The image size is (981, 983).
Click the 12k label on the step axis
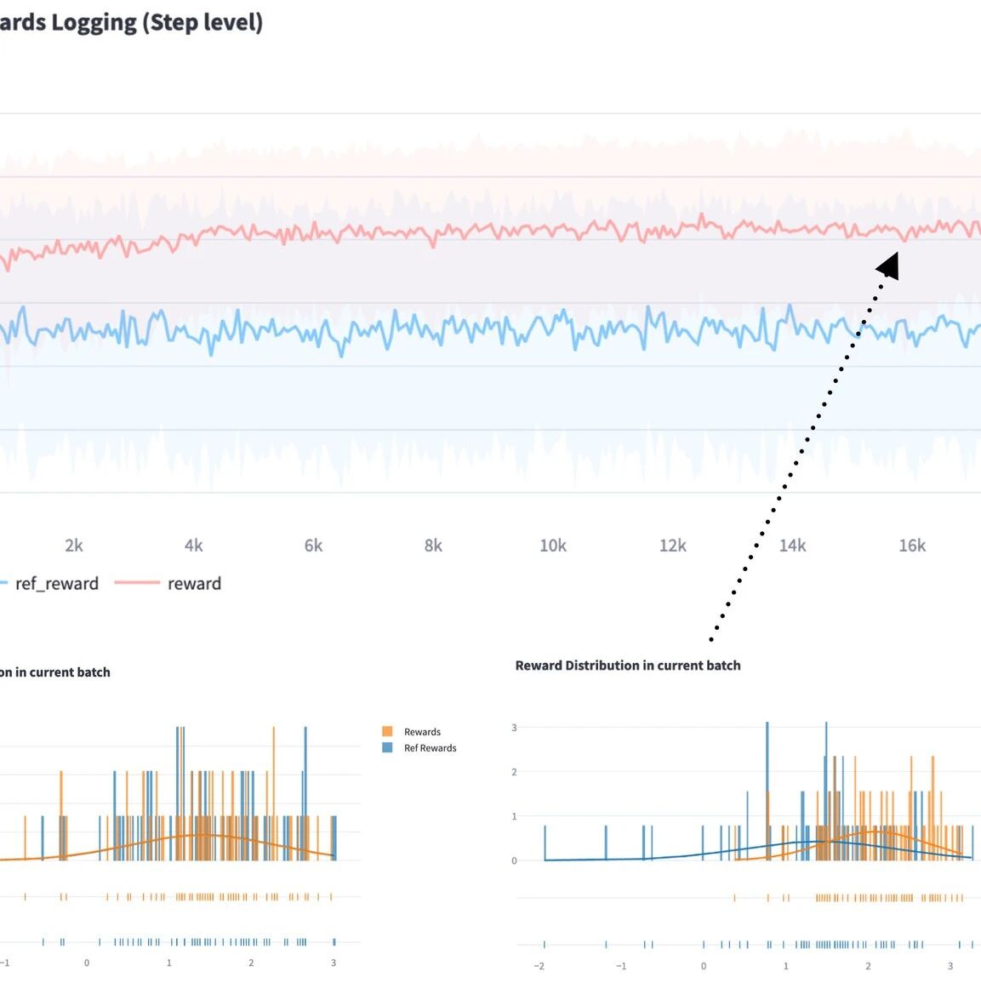[673, 546]
